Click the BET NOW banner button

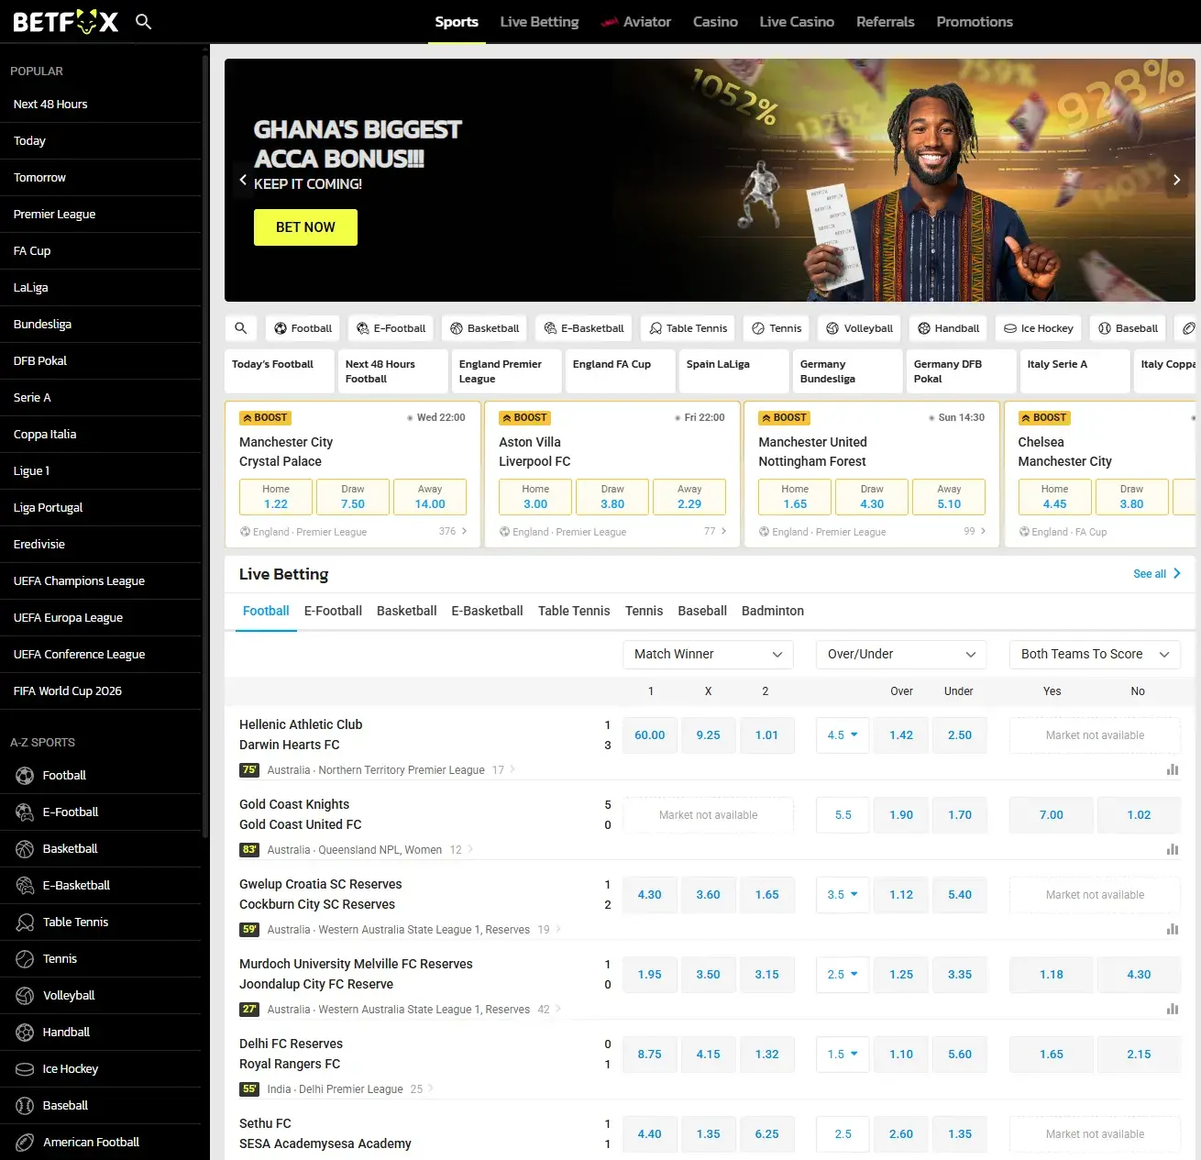(x=305, y=227)
